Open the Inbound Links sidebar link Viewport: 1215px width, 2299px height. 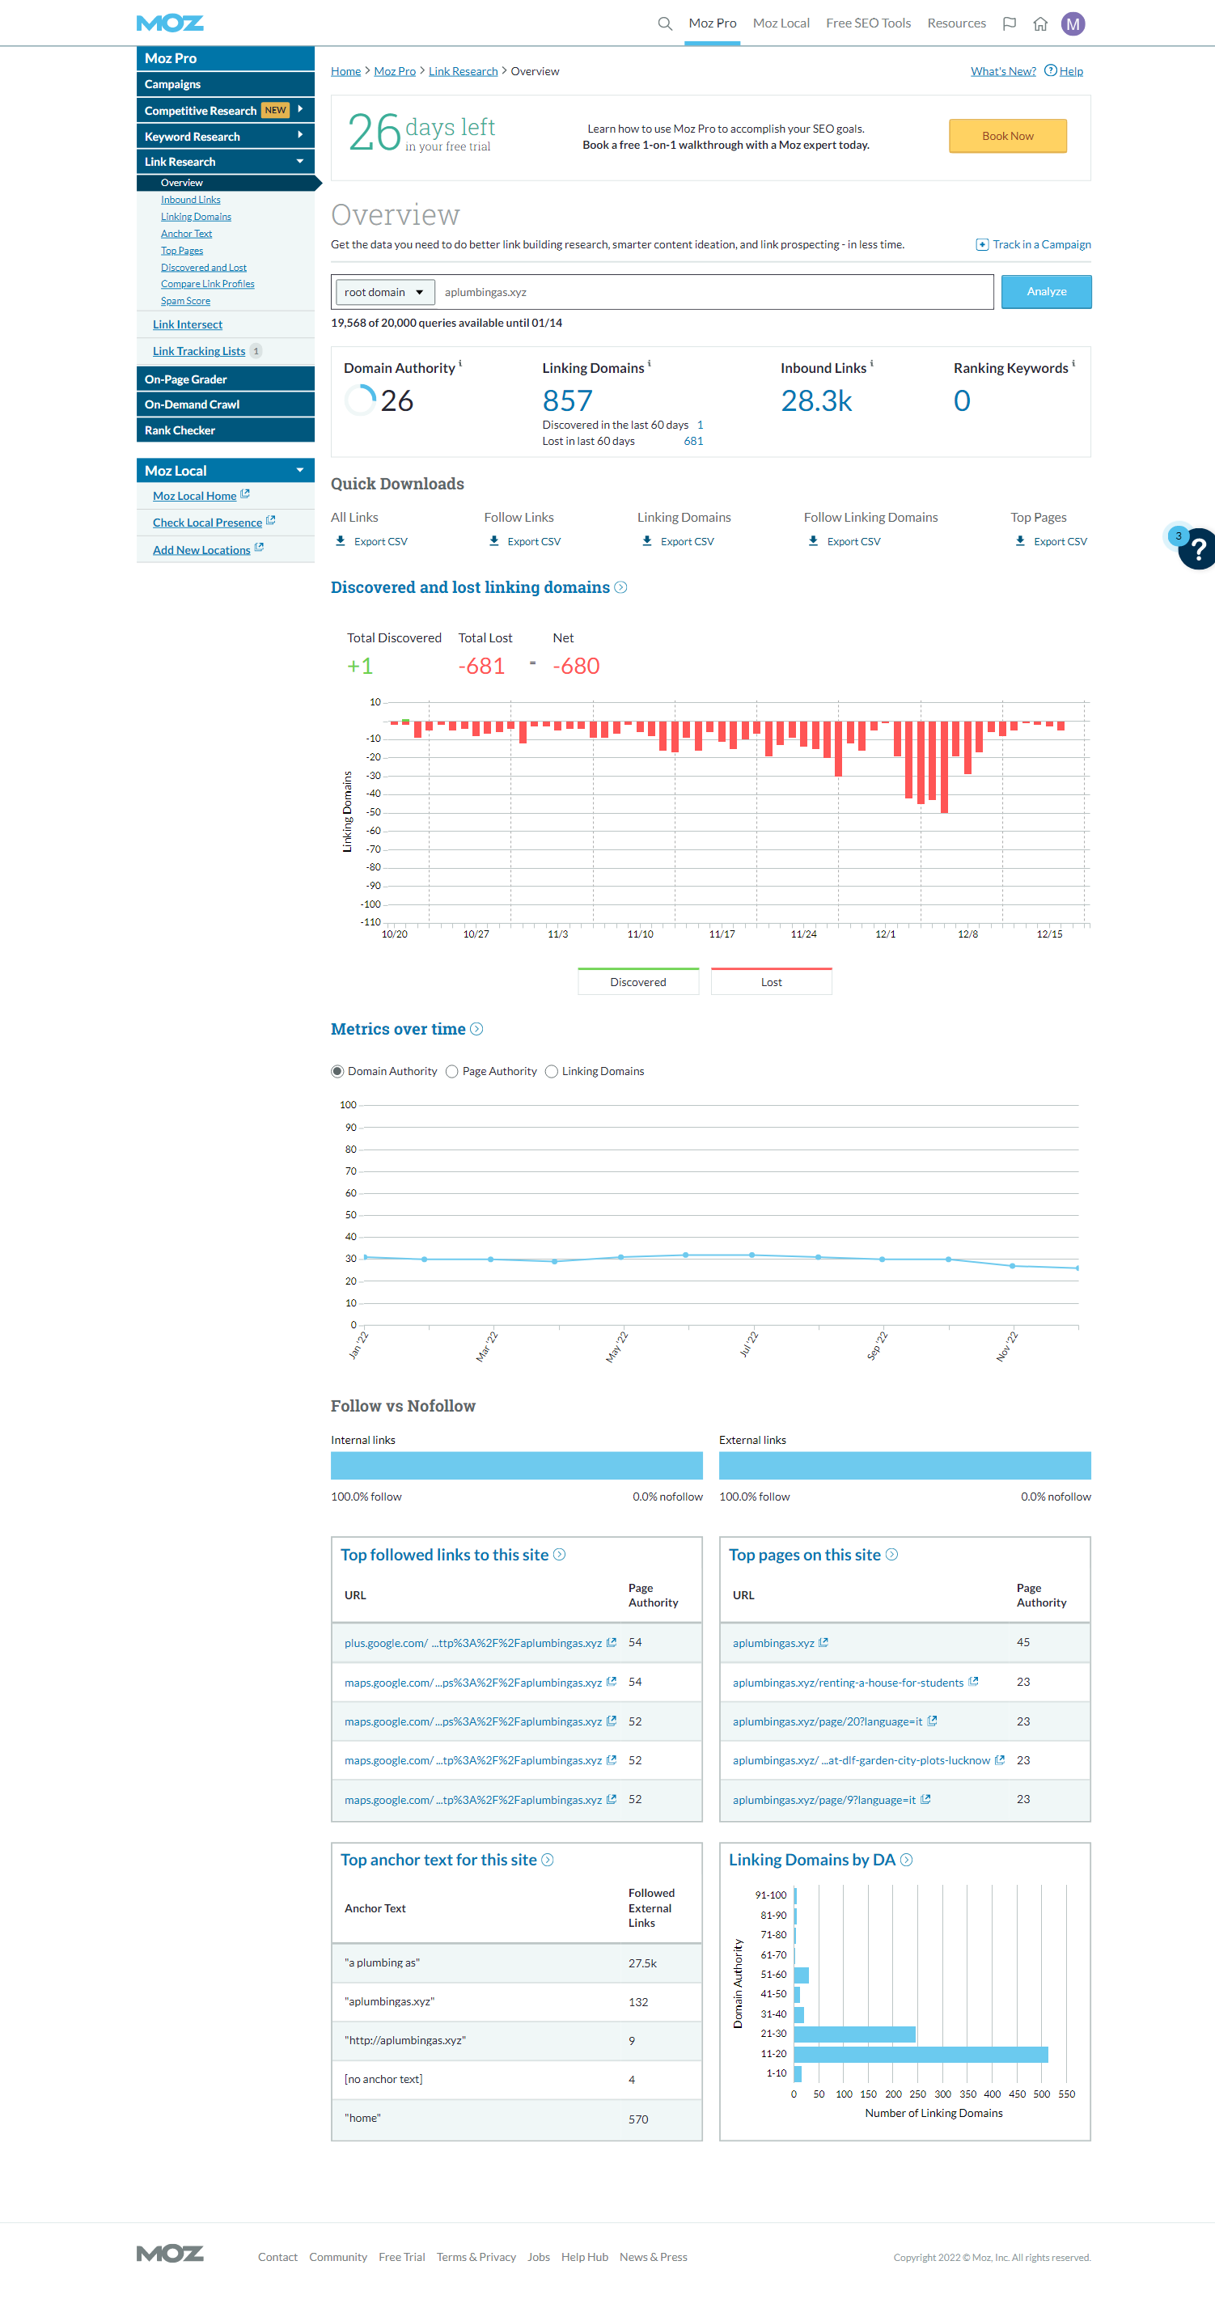190,200
